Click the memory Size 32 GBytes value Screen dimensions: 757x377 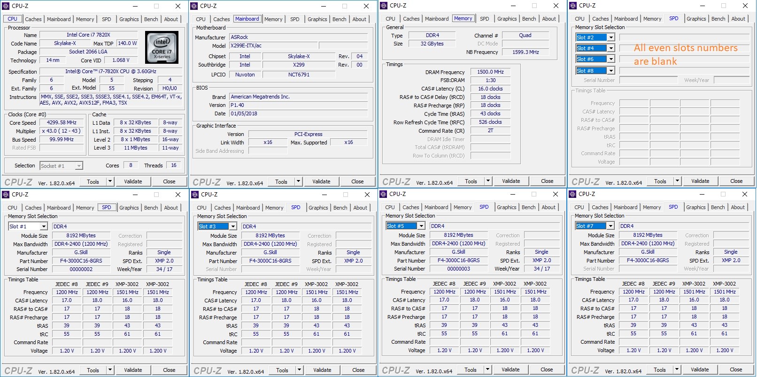[x=432, y=44]
